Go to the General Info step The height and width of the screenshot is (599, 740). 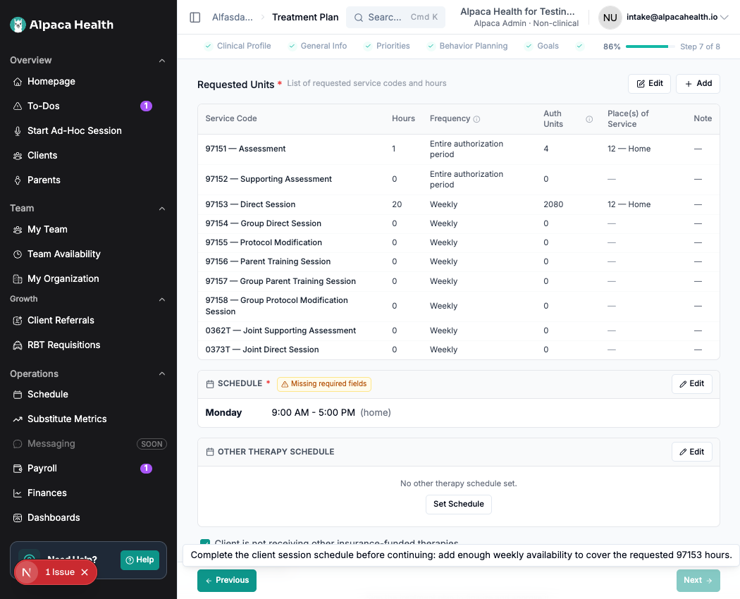point(318,46)
